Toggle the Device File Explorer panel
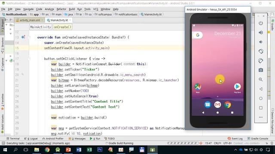Viewport: 275px width, 154px height. (272, 121)
